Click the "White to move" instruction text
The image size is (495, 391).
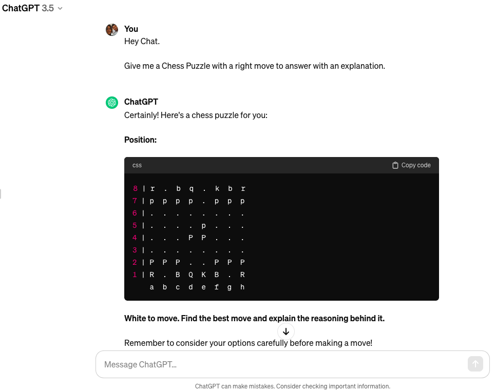pyautogui.click(x=254, y=318)
